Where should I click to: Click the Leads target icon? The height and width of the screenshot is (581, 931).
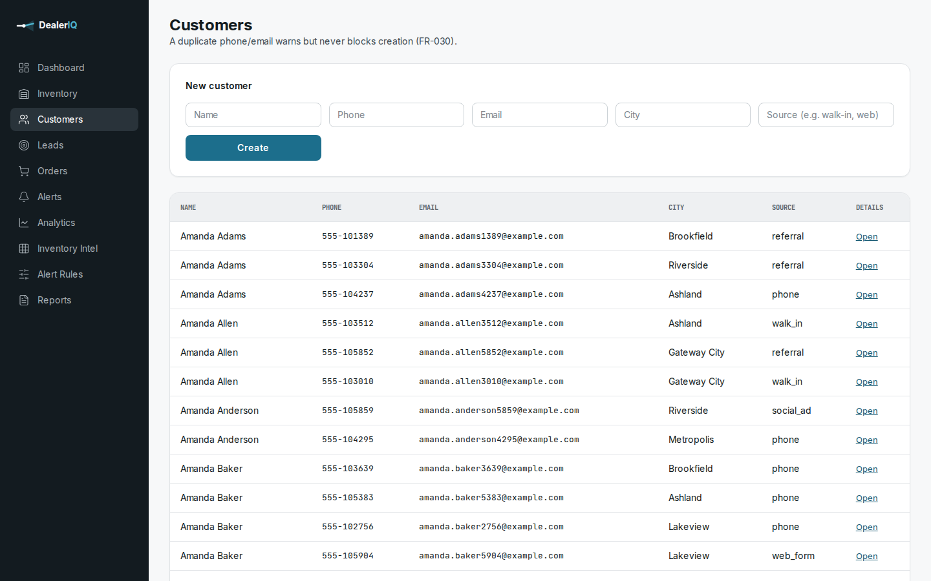coord(24,145)
